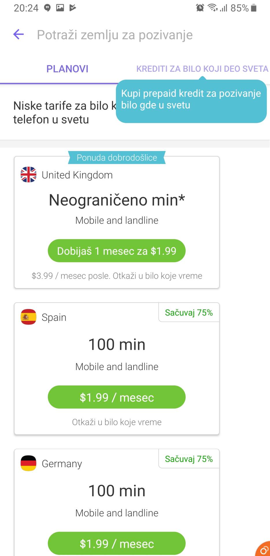Tap the Wi-Fi signal status icon

point(213,8)
